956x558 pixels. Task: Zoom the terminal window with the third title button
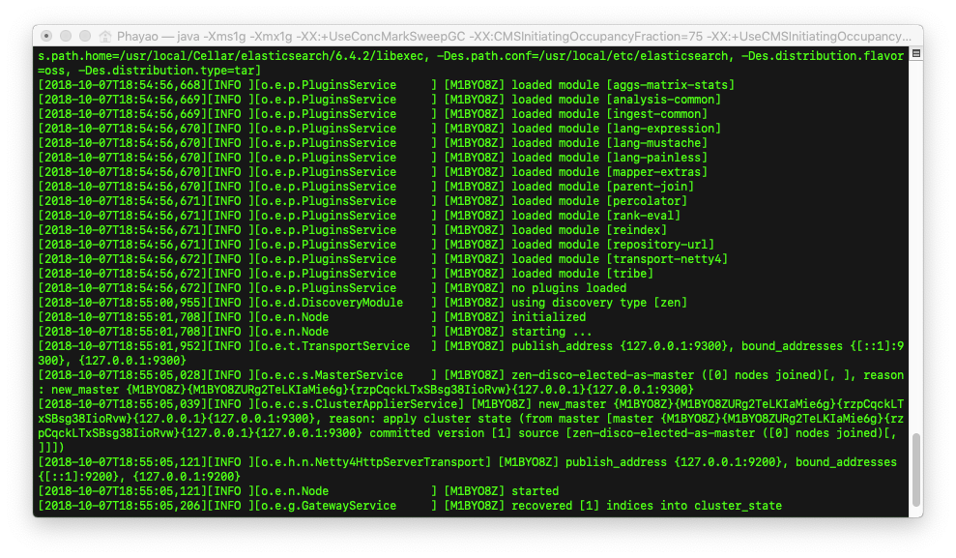click(x=85, y=36)
